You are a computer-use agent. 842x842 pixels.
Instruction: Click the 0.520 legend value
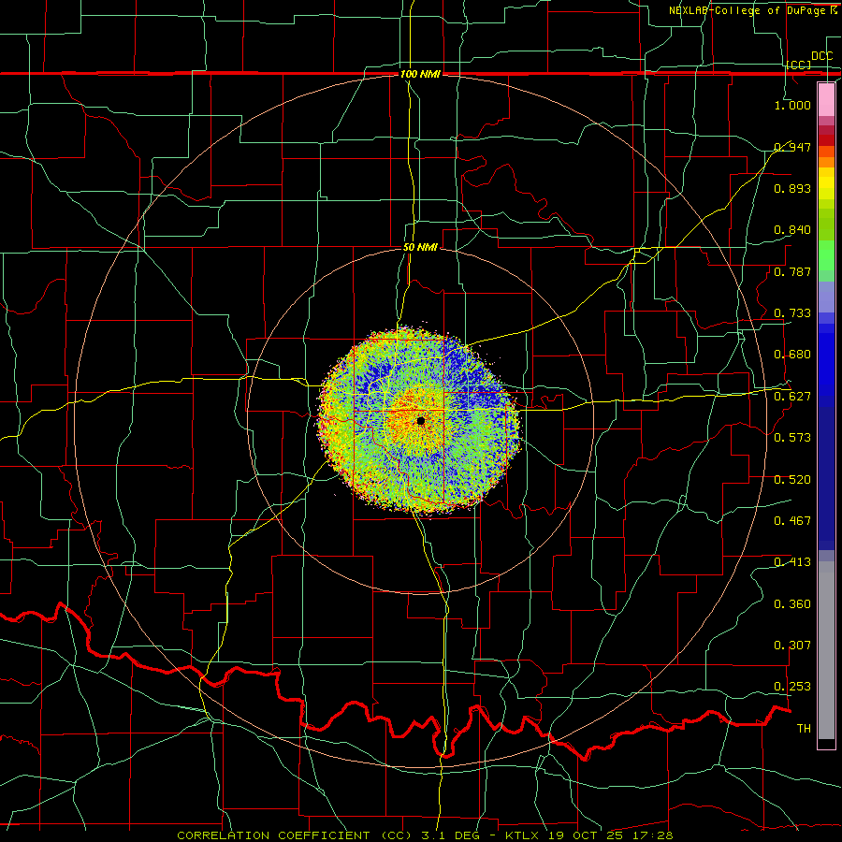(792, 480)
